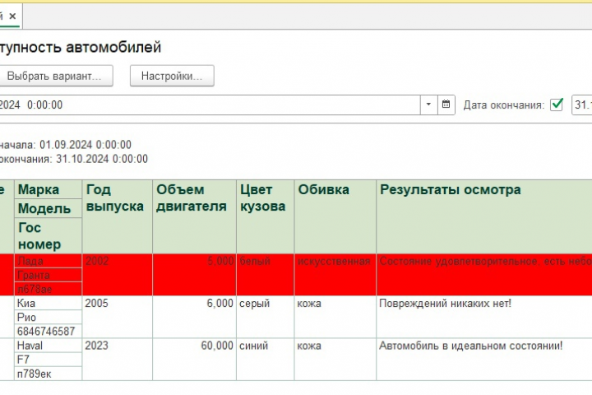Screen dimensions: 592x395
Task: Click the 'Выбрать вариант...' button
Action: [x=54, y=76]
